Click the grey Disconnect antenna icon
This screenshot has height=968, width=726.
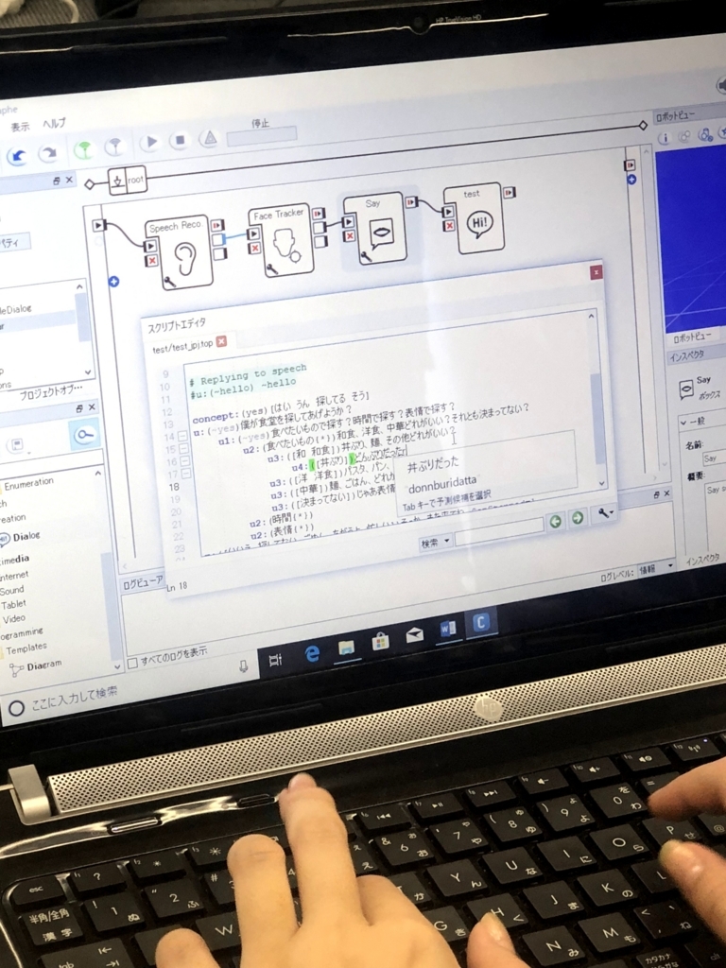click(114, 147)
